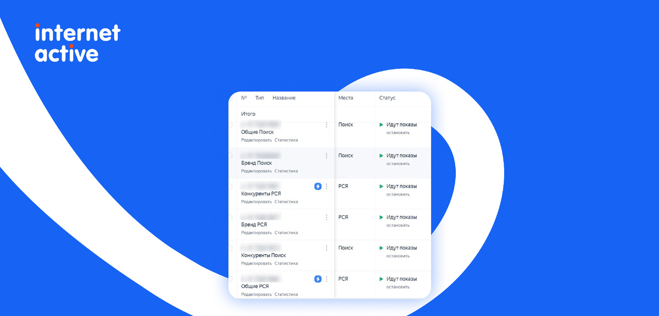Sort by the Тип column header
659x316 pixels.
[260, 98]
